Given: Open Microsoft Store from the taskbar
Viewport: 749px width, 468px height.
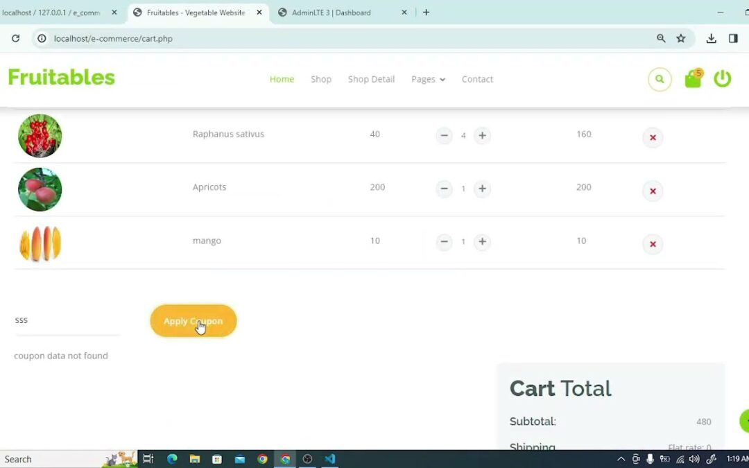Looking at the screenshot, I should pos(217,459).
